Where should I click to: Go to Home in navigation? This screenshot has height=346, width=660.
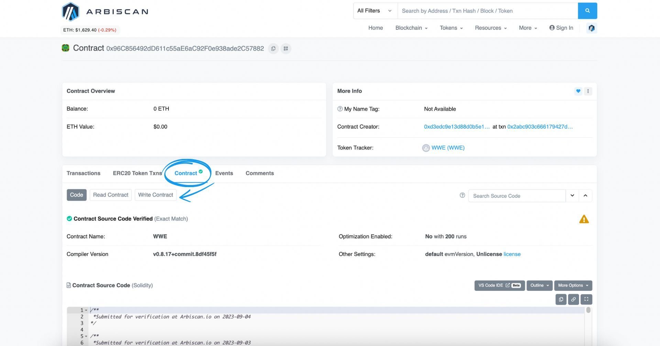point(375,28)
